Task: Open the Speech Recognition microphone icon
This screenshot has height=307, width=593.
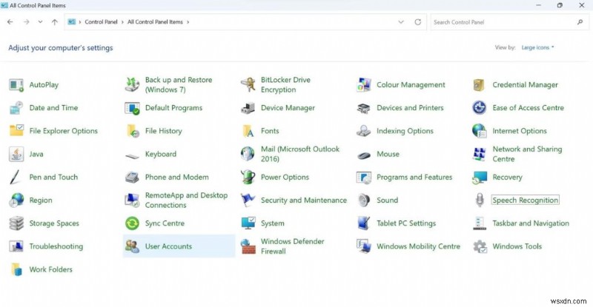Action: tap(480, 200)
